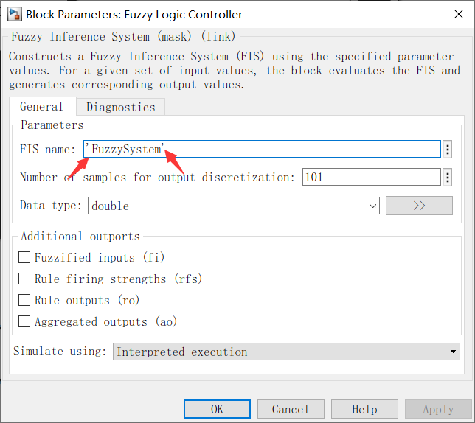Focus the number of samples field
Screen dimensions: 475x423
[371, 177]
